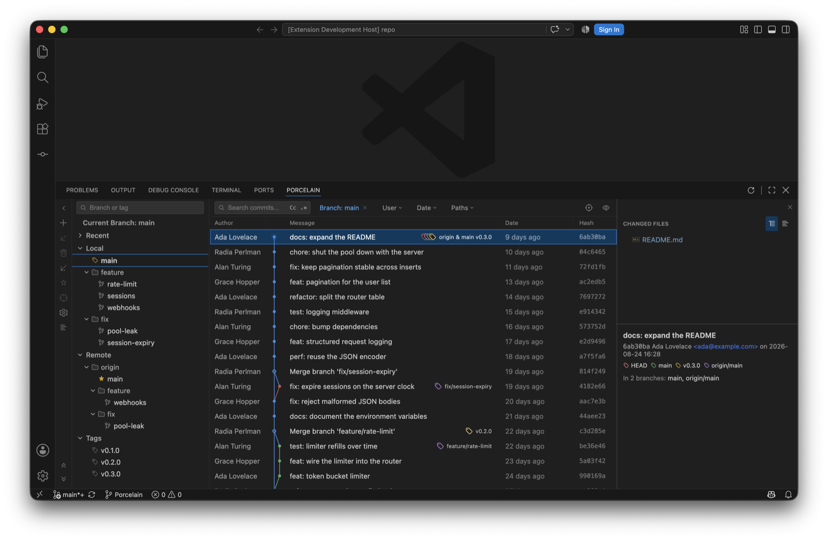Click the double chevron up icon

coord(64,465)
